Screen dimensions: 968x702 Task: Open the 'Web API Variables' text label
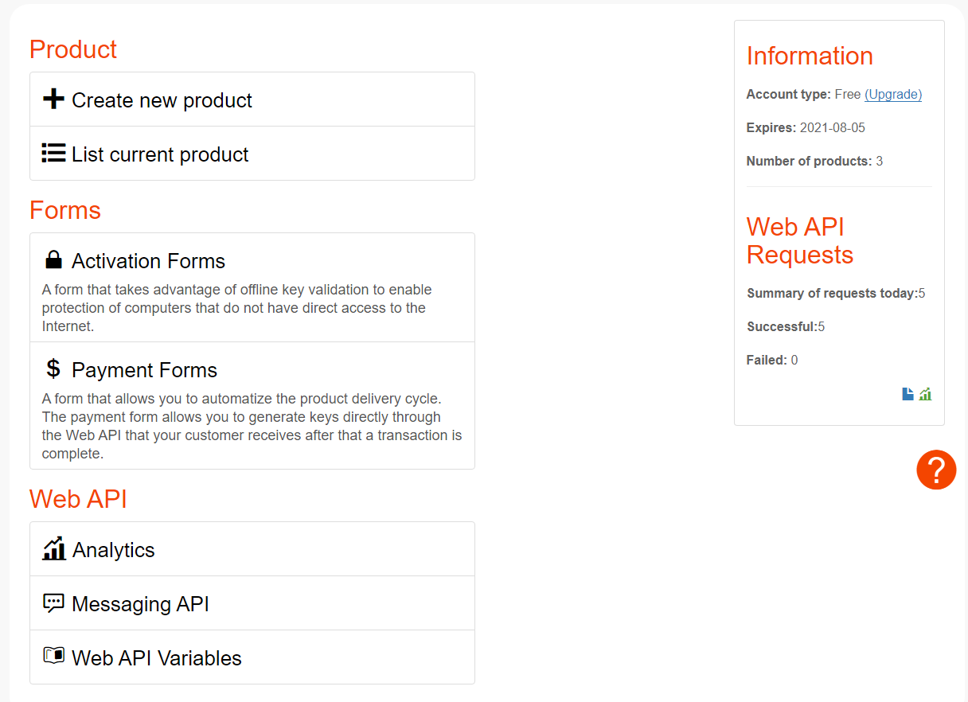tap(157, 658)
